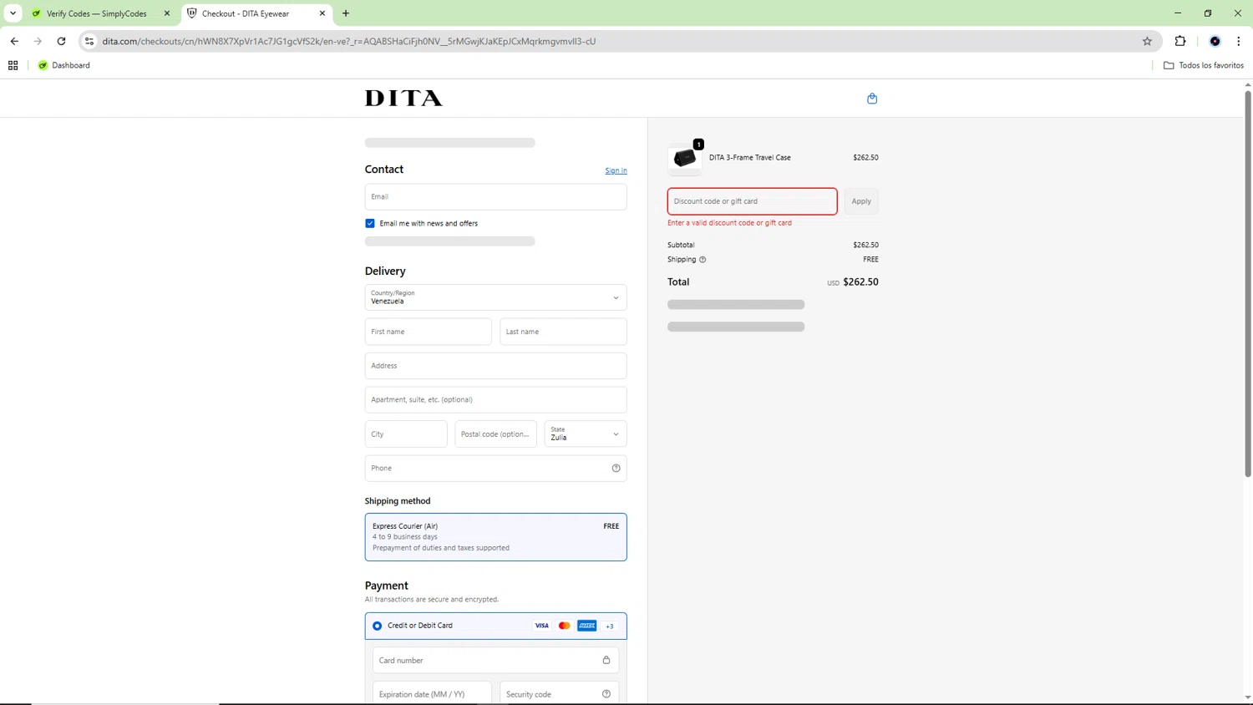
Task: Uncheck Email me with news and offers
Action: 370,223
